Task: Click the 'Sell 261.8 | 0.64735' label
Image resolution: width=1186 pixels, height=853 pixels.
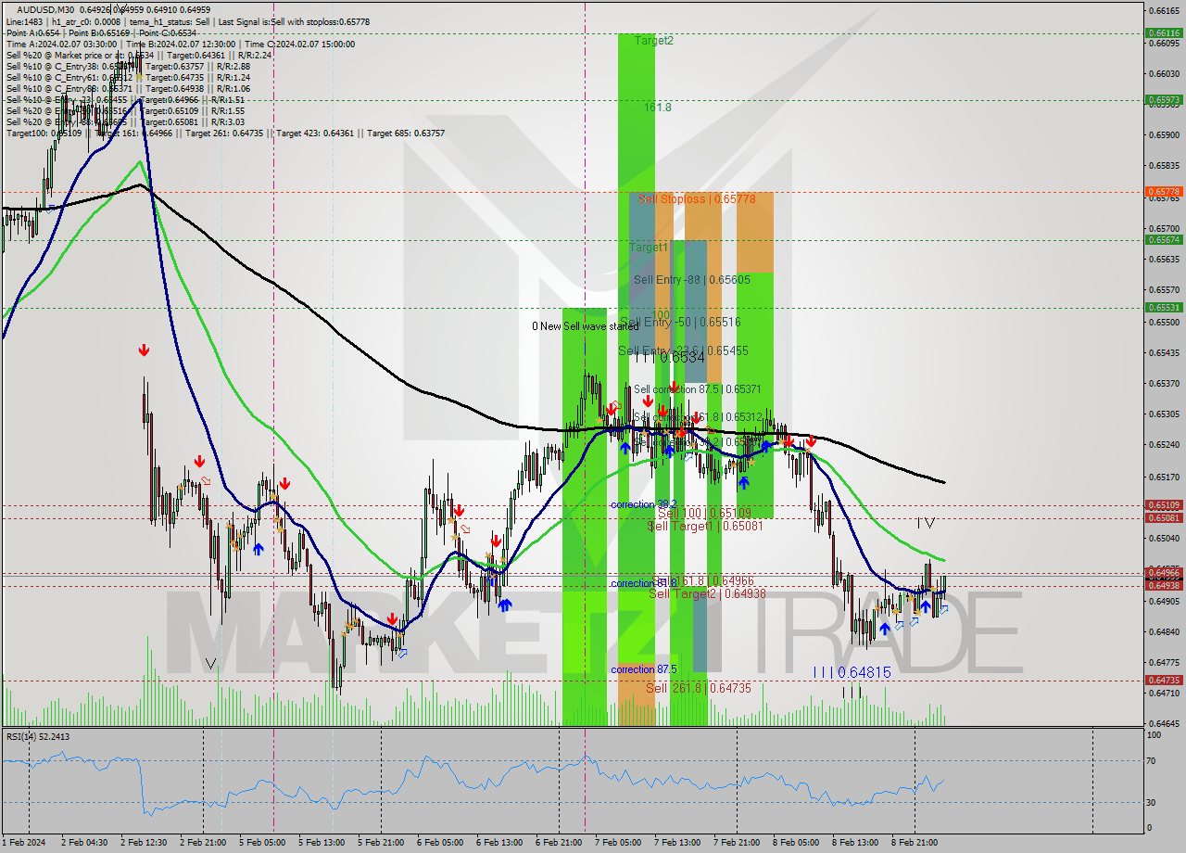Action: click(x=698, y=688)
